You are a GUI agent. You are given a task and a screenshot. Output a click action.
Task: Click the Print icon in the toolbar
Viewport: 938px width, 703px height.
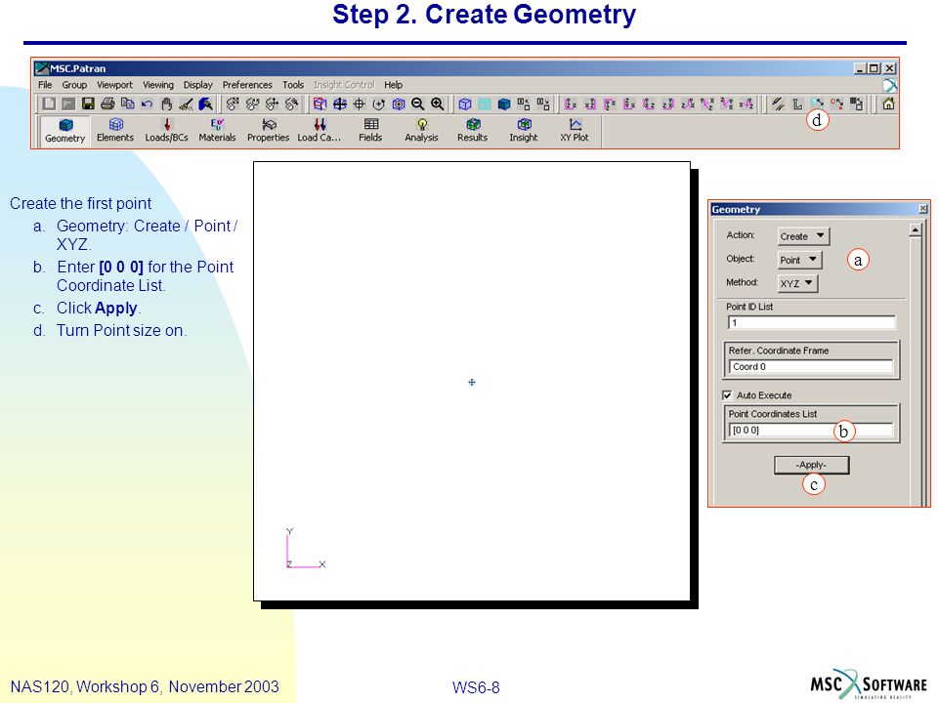pyautogui.click(x=107, y=104)
